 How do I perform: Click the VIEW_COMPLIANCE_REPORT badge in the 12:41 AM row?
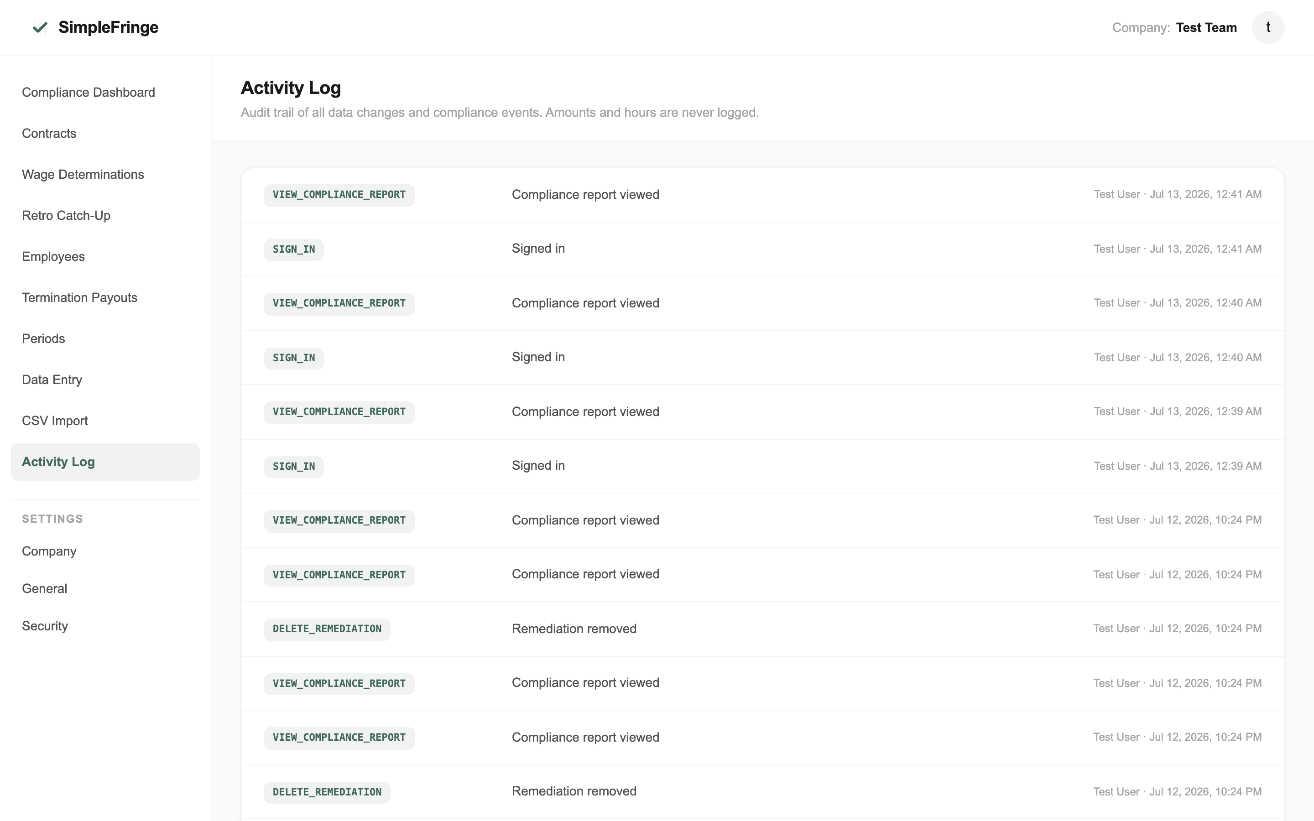pyautogui.click(x=339, y=195)
